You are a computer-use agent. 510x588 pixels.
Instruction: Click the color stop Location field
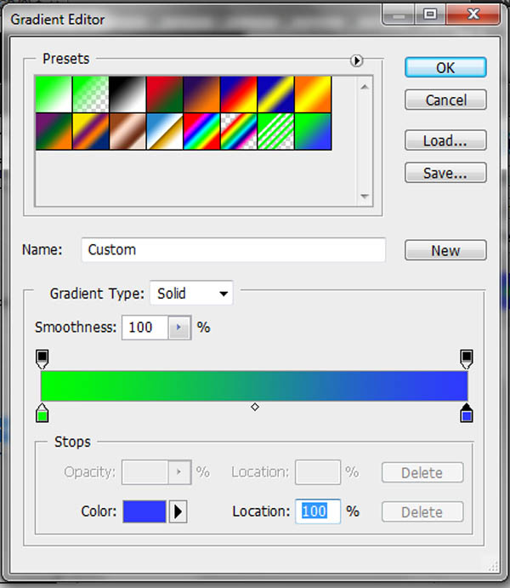[317, 511]
